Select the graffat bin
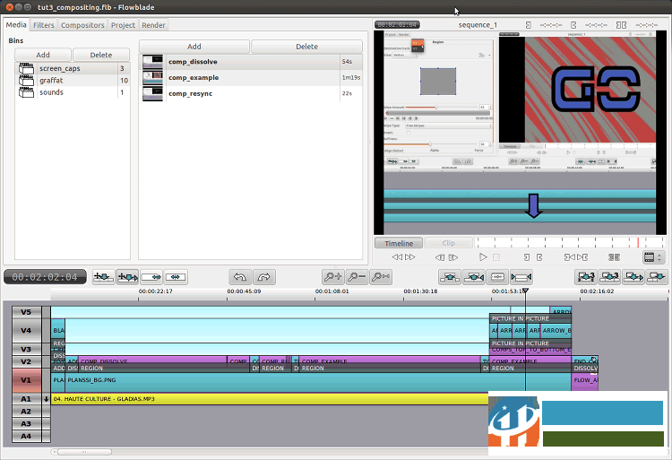Image resolution: width=672 pixels, height=460 pixels. coord(51,81)
